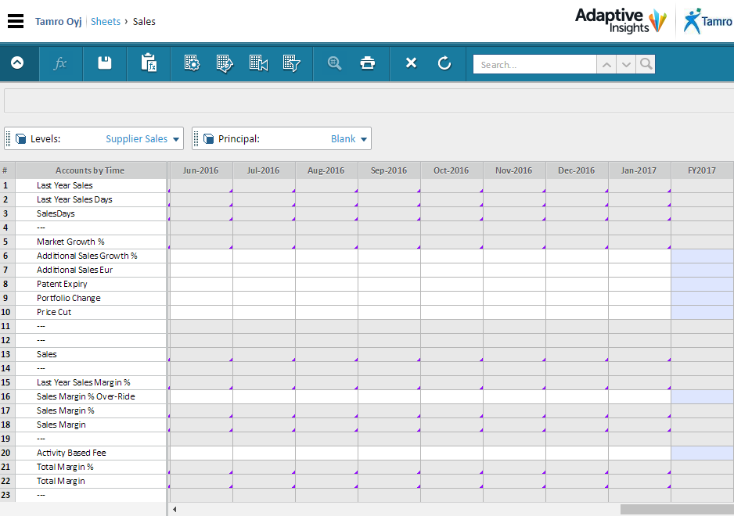Viewport: 734px width, 516px height.
Task: Select the Portfolio Change row
Action: point(68,298)
